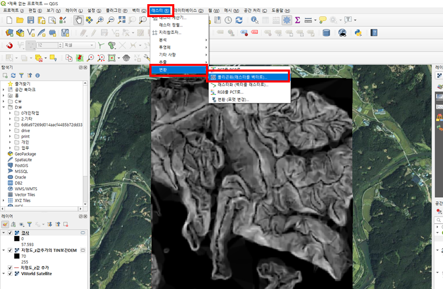
Task: Open the 공간 처리 menu
Action: click(255, 10)
